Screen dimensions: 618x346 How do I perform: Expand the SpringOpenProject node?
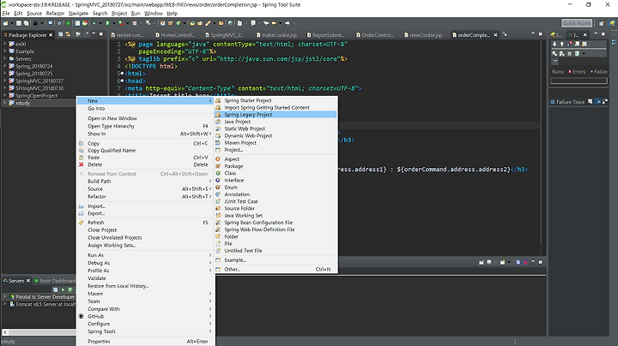5,96
